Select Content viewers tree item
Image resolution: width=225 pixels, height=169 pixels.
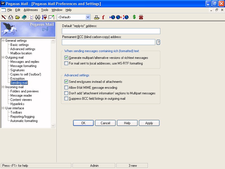(x=21, y=100)
